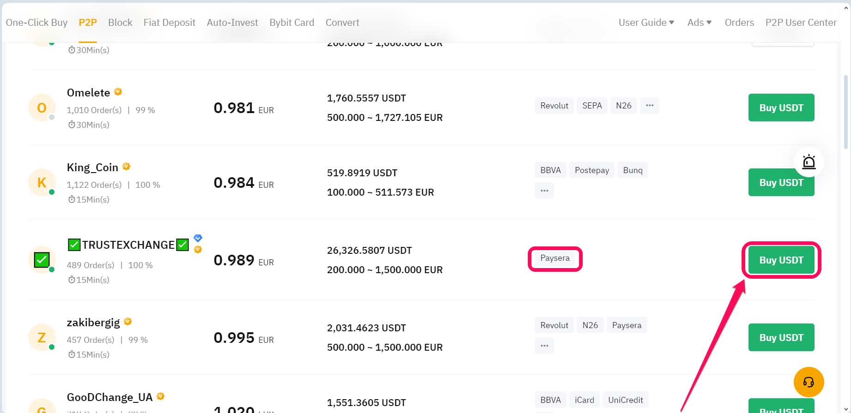Click TRUSTEXCHANGE's checkmark avatar
851x413 pixels.
coord(42,260)
